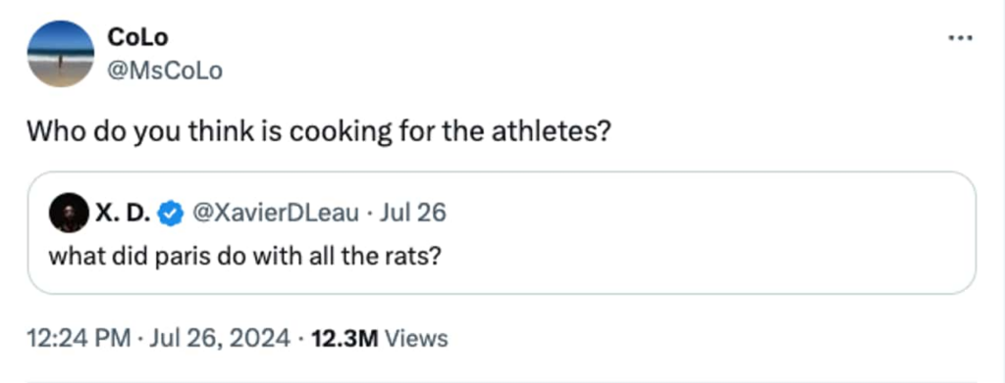Click X. D.'s small dark avatar
The image size is (1005, 383).
(69, 213)
